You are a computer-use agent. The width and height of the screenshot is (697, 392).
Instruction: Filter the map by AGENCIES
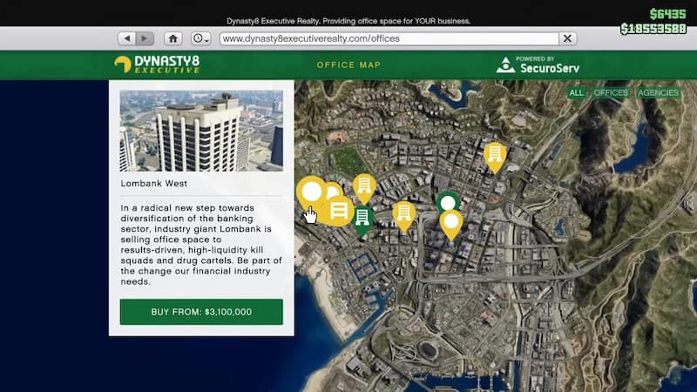[x=659, y=92]
